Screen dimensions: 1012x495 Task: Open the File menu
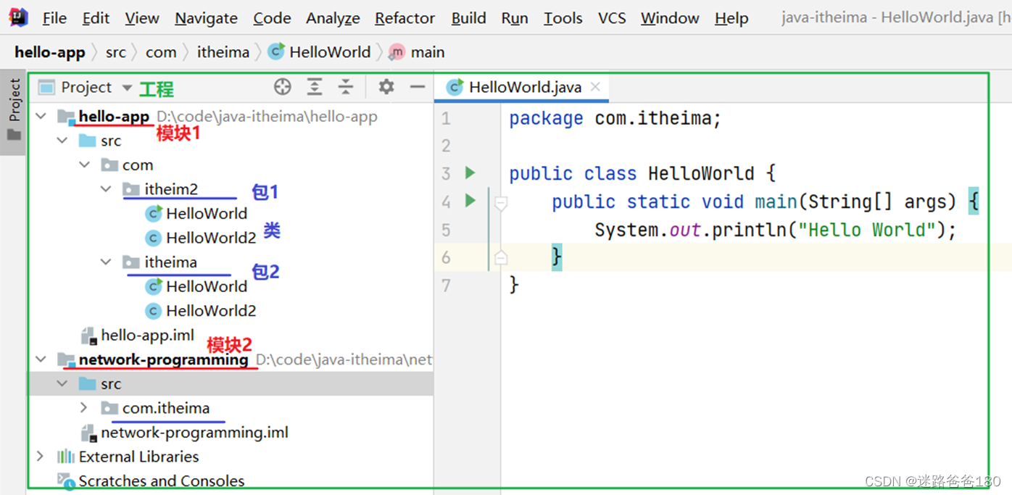click(54, 18)
